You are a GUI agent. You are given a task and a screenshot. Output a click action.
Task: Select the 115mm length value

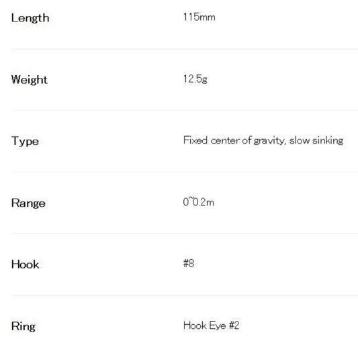(x=199, y=17)
